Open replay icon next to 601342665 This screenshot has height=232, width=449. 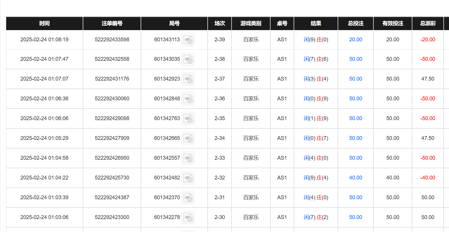(188, 138)
